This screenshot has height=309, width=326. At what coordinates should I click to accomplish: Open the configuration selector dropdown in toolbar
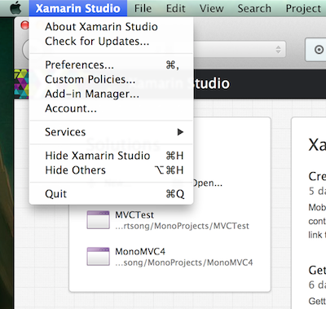[240, 49]
